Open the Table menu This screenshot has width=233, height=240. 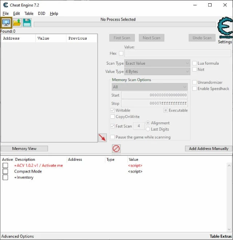pos(29,13)
